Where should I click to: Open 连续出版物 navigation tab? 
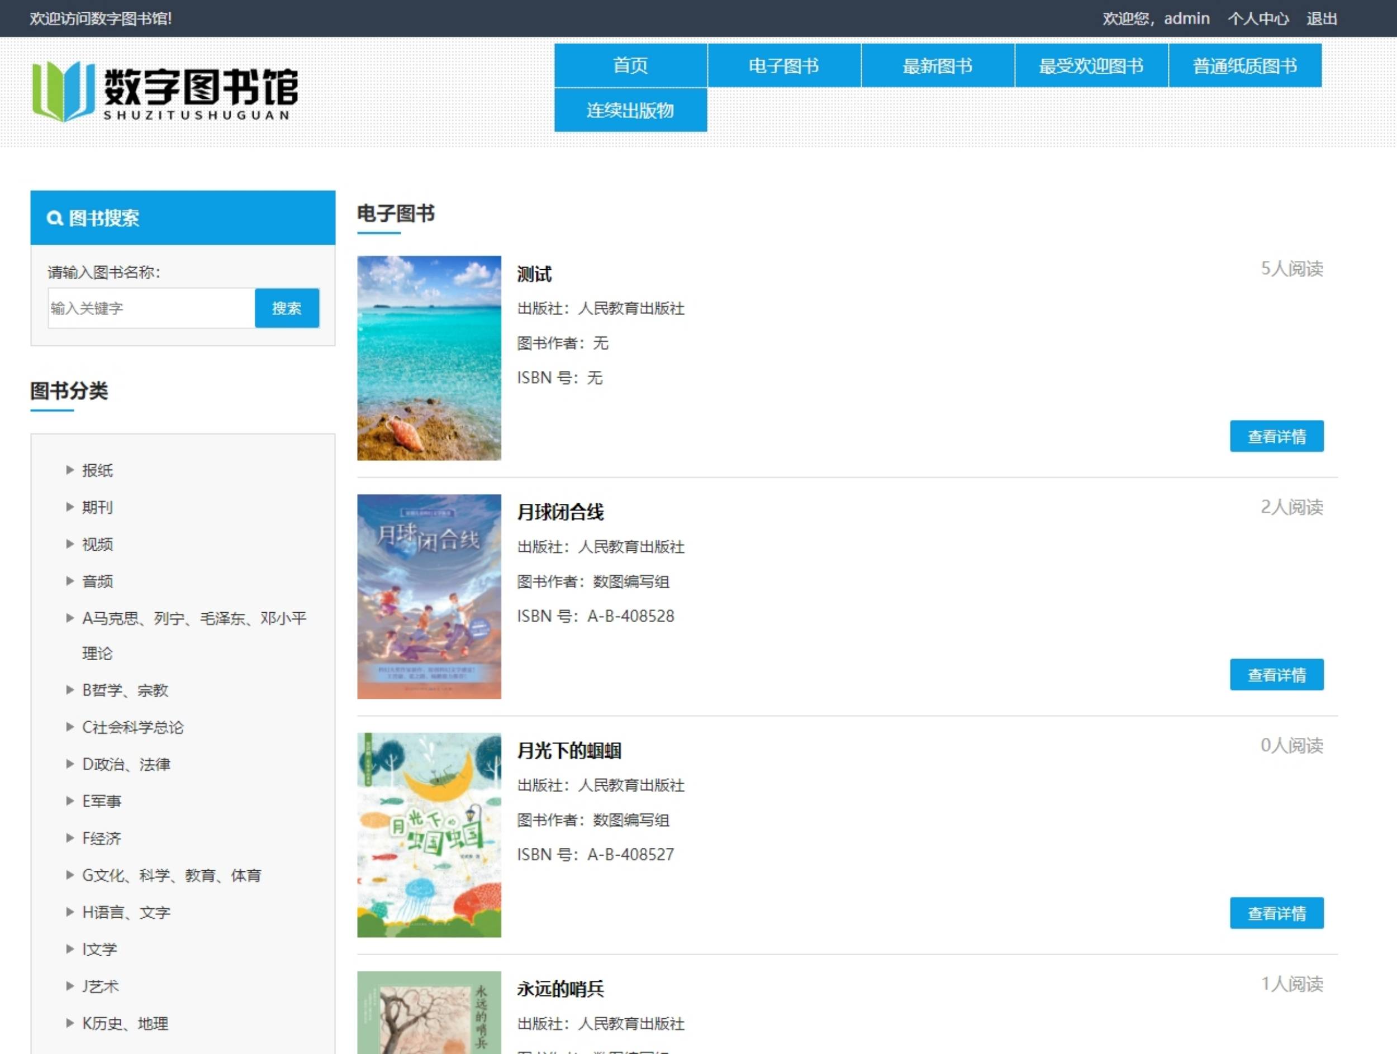[x=630, y=111]
